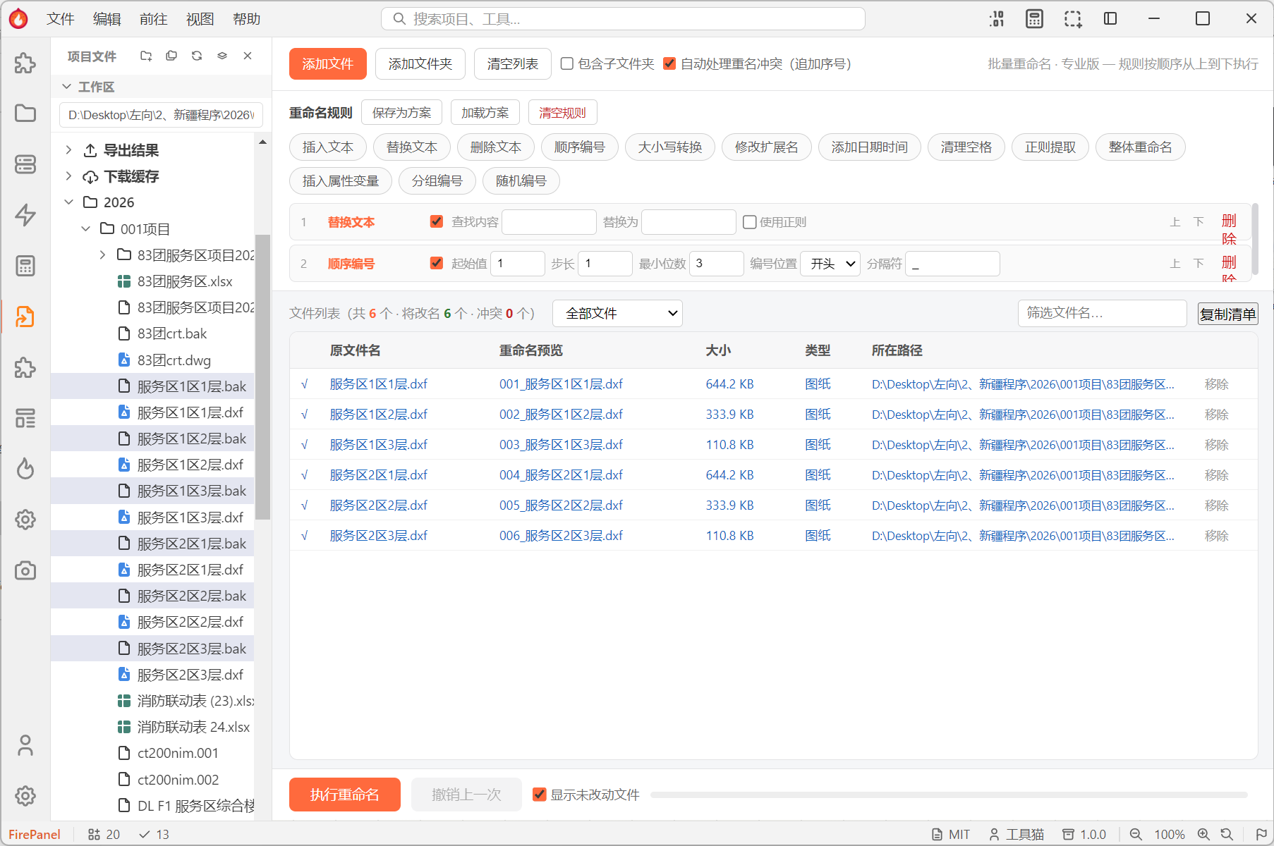Image resolution: width=1274 pixels, height=846 pixels.
Task: Open the calculator icon in left sidebar
Action: pos(25,266)
